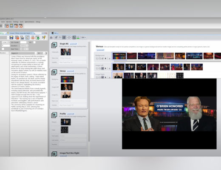Click the Start Time field
This screenshot has width=221, height=170.
click(x=24, y=49)
